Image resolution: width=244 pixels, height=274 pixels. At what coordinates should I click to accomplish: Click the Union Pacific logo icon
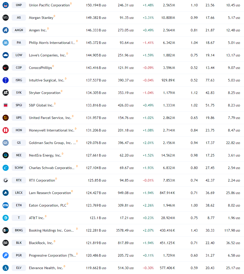[6, 5]
